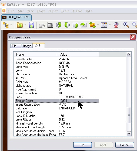Rotate image clockwise
The image size is (137, 151).
click(67, 25)
